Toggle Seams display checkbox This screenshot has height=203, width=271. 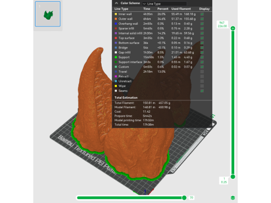click(x=202, y=91)
